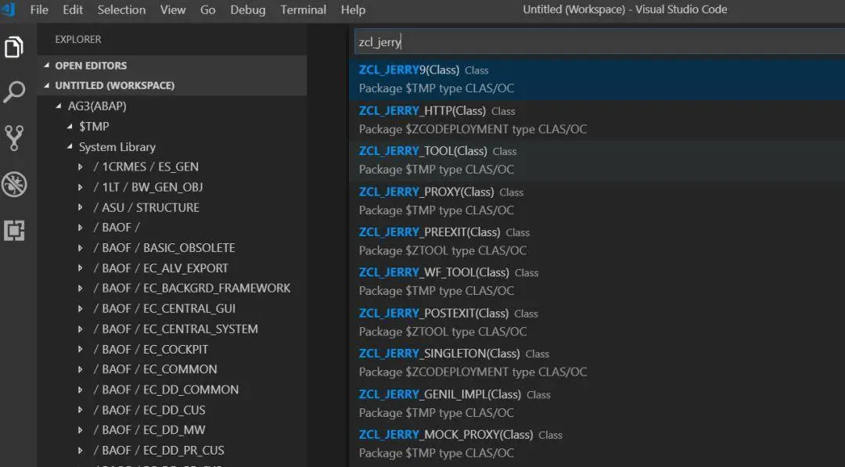Open the Explorer activity bar icon
This screenshot has width=845, height=467.
[14, 47]
